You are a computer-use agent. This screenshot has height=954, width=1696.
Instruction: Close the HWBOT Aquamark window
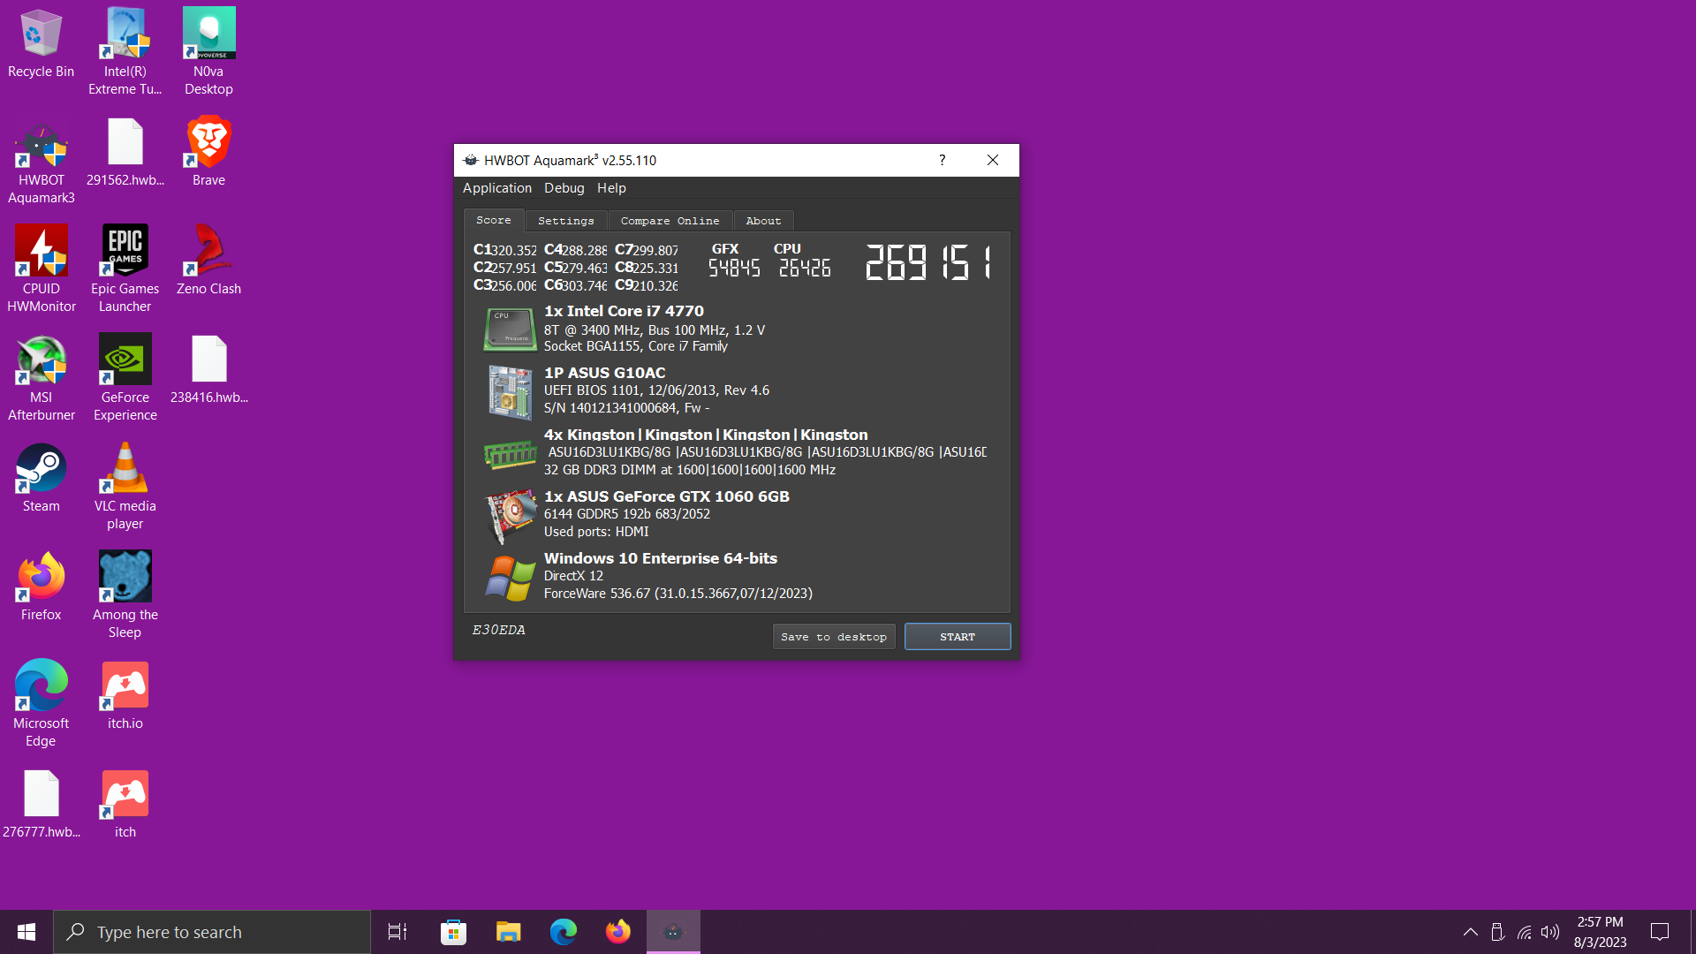pos(993,160)
